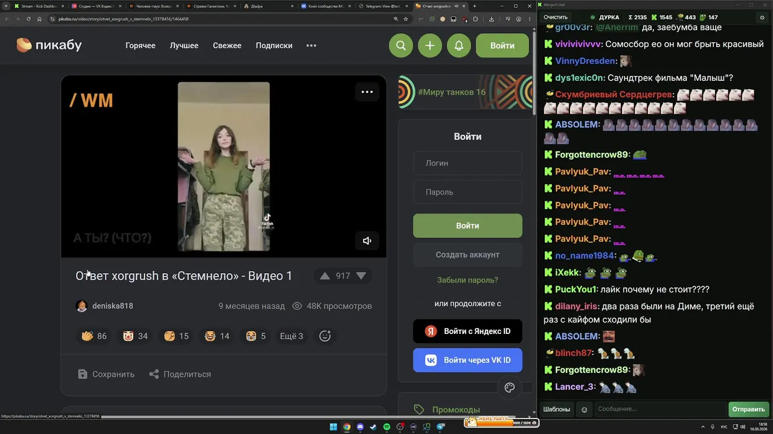Expand the 'Ещё 3' reactions

click(292, 336)
